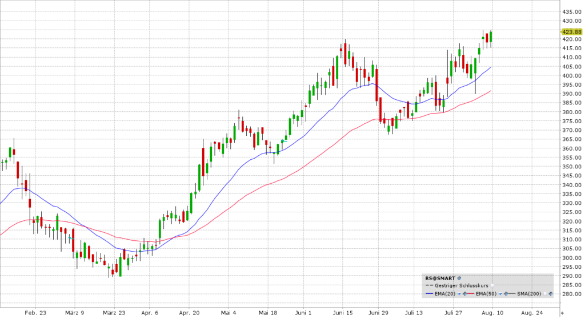Screen dimensions: 585x319
Task: Click the red EMA(50) line sample in legend
Action: click(471, 294)
